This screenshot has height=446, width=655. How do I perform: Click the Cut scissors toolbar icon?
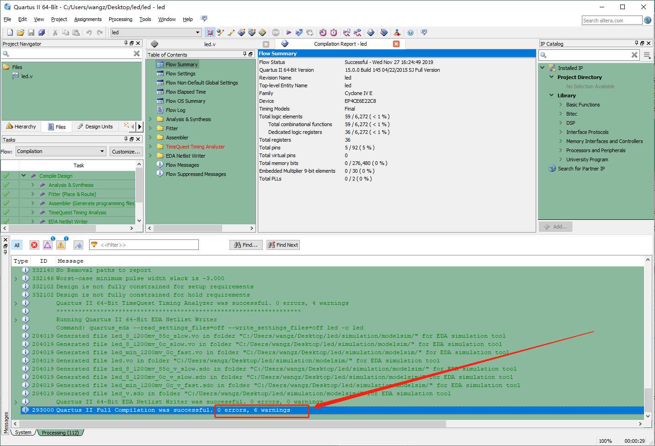tap(55, 32)
